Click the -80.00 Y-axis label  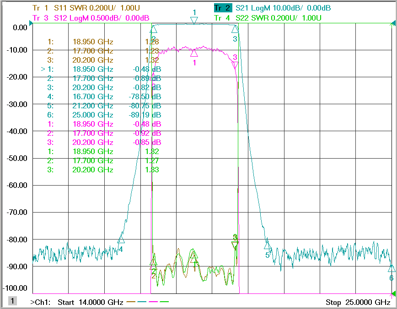click(x=17, y=240)
